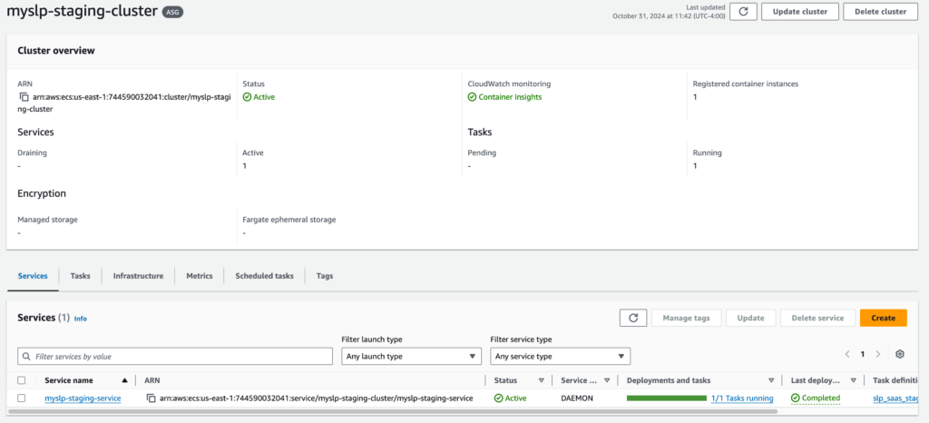Click the green deployment progress bar
The width and height of the screenshot is (929, 423).
(x=667, y=398)
